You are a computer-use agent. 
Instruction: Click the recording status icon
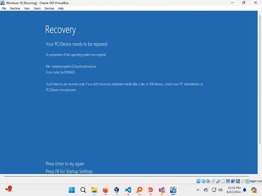pos(233,181)
